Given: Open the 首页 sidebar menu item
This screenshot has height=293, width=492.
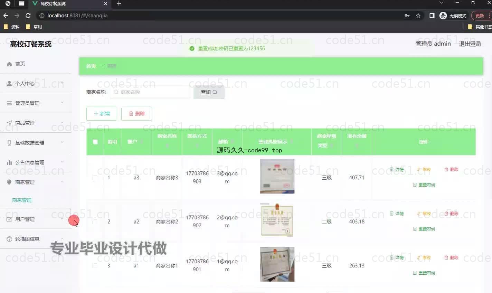Looking at the screenshot, I should click(36, 64).
